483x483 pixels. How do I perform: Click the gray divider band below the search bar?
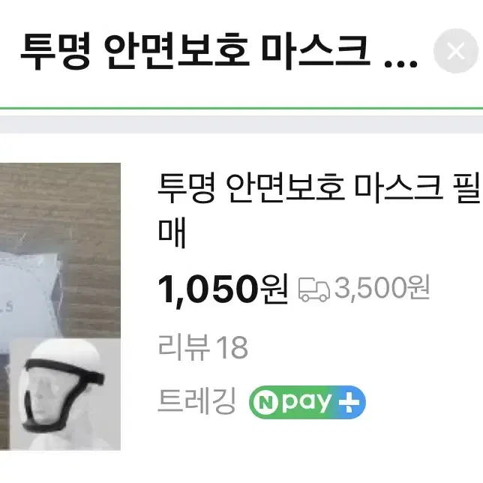(241, 124)
